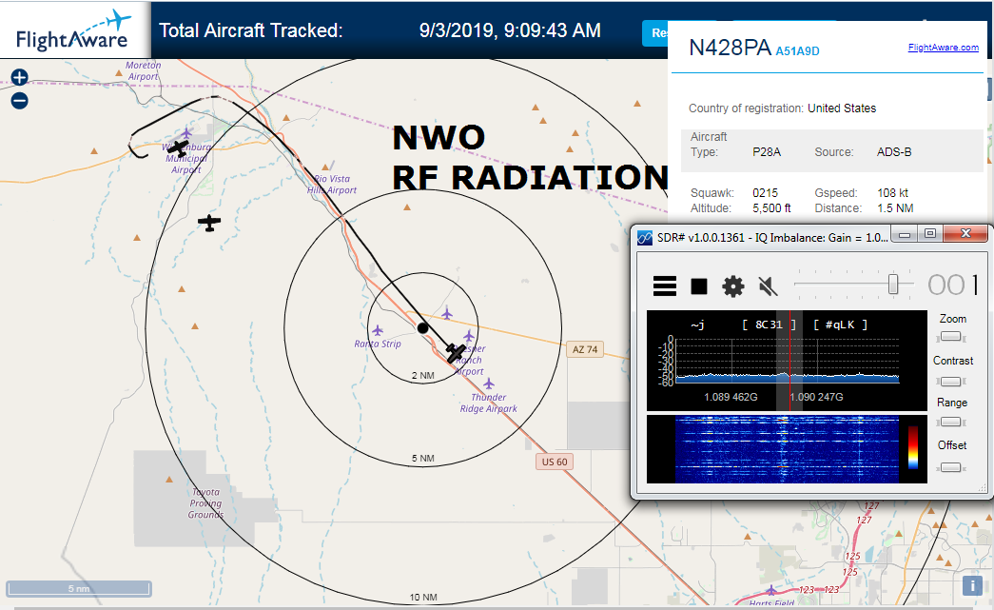Zoom in the map with plus button
This screenshot has height=610, width=994.
point(20,77)
